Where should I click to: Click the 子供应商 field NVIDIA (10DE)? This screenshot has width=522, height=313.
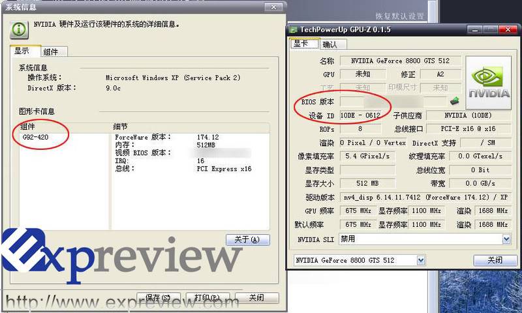coord(468,115)
